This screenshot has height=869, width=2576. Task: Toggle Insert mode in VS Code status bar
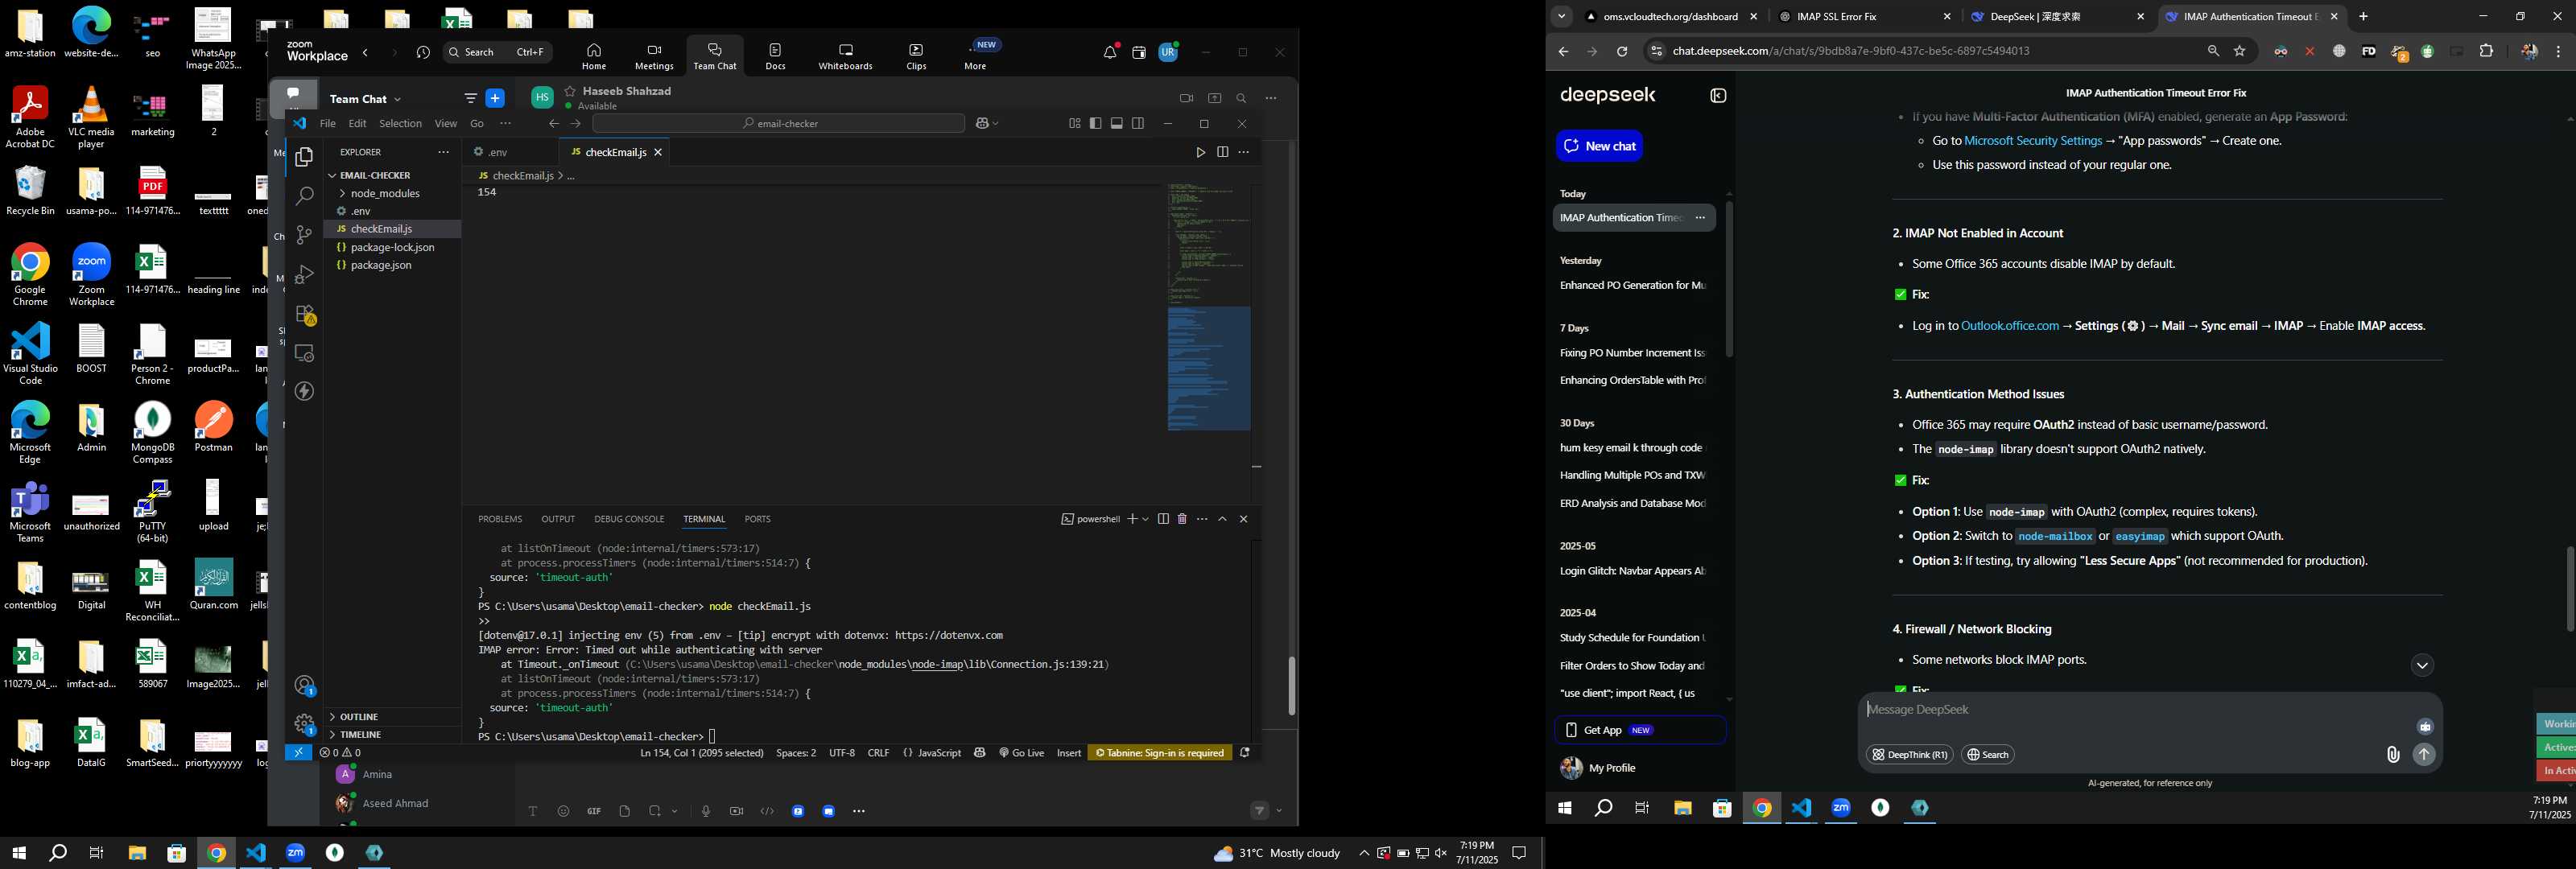coord(1069,753)
